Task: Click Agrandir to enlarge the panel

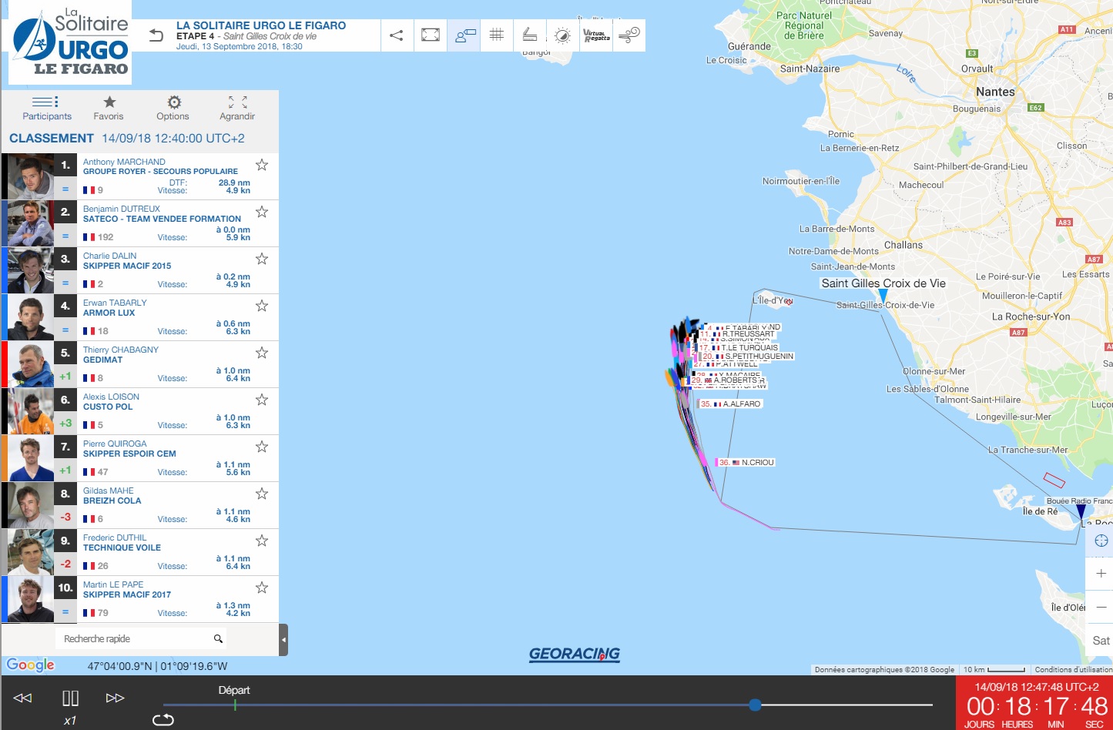Action: point(237,108)
